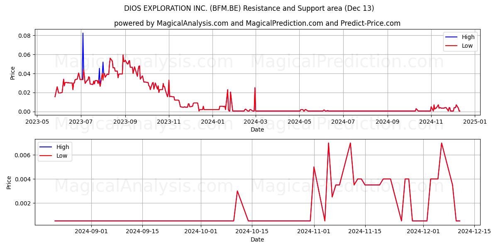This screenshot has width=498, height=249.
Task: Click the mid-October 0.003 peak in bottom chart
Action: [x=237, y=191]
